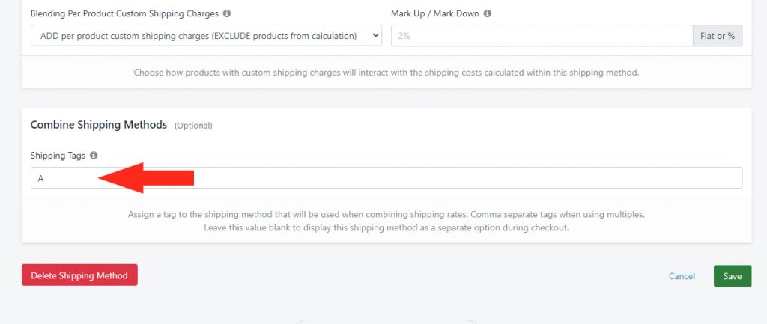Image resolution: width=767 pixels, height=324 pixels.
Task: Click the red Delete Shipping Method button
Action: pyautogui.click(x=79, y=275)
